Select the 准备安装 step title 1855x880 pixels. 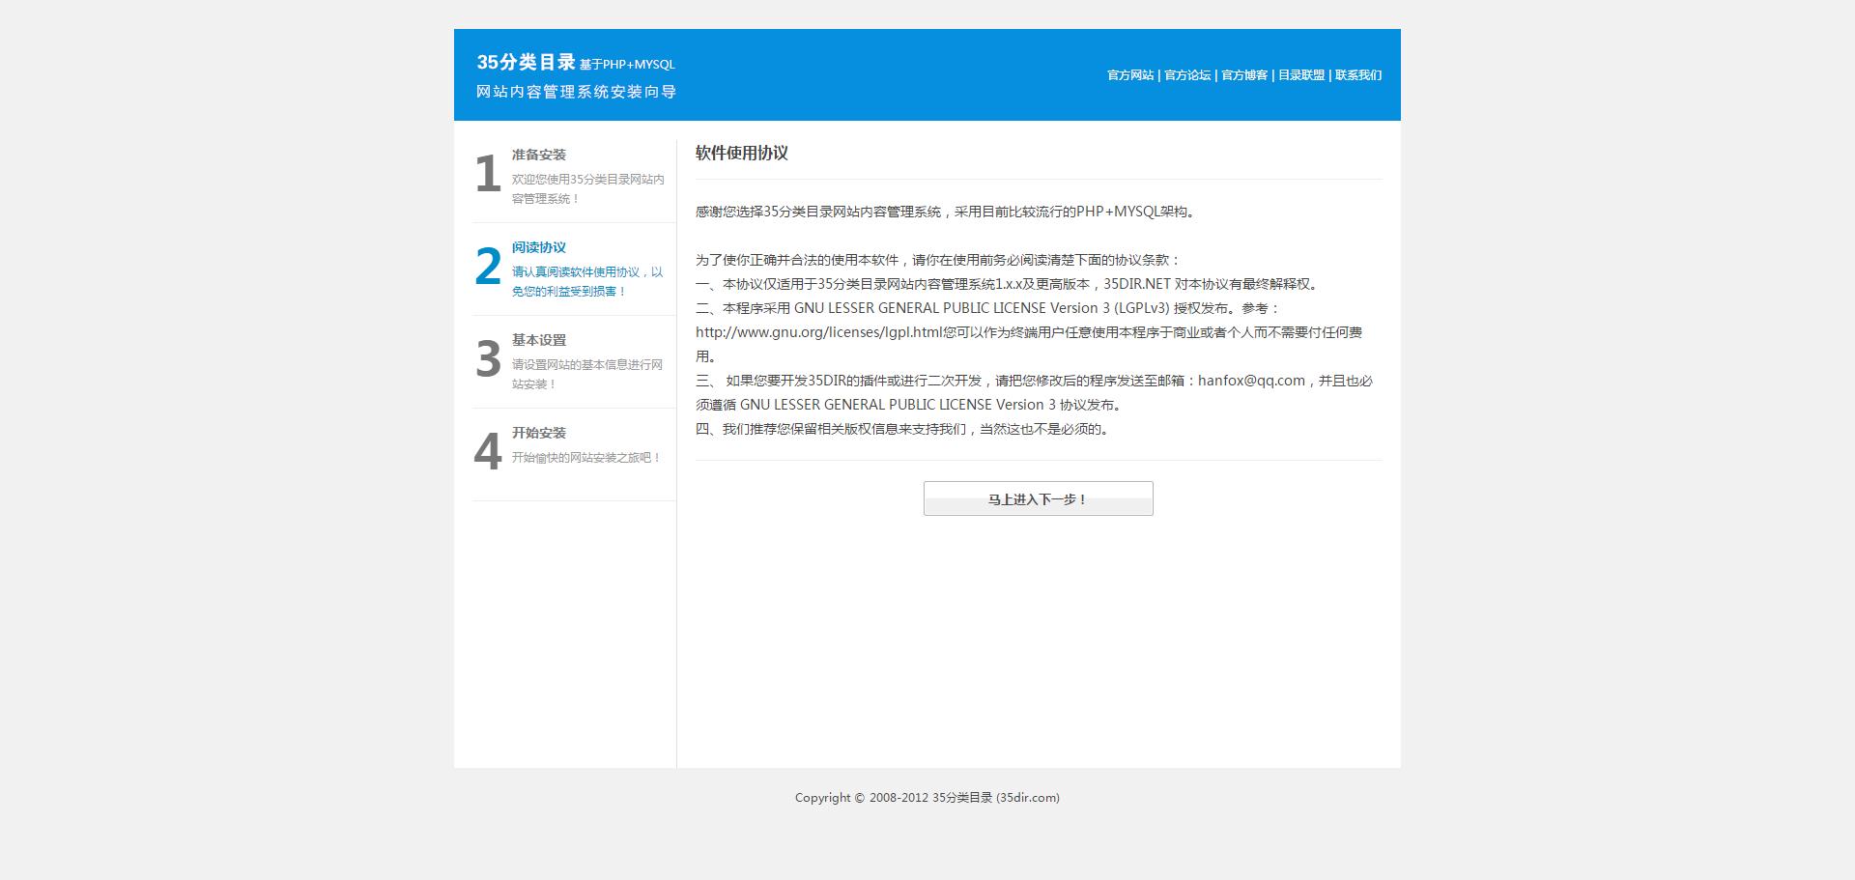[538, 155]
